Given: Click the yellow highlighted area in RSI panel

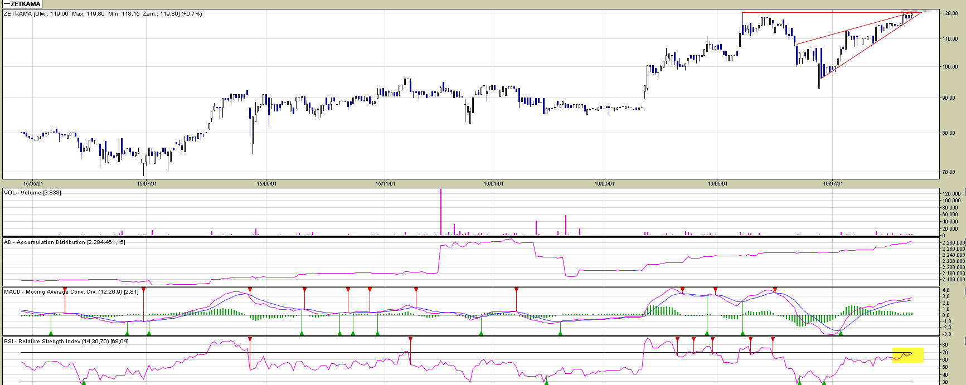Looking at the screenshot, I should pyautogui.click(x=907, y=355).
